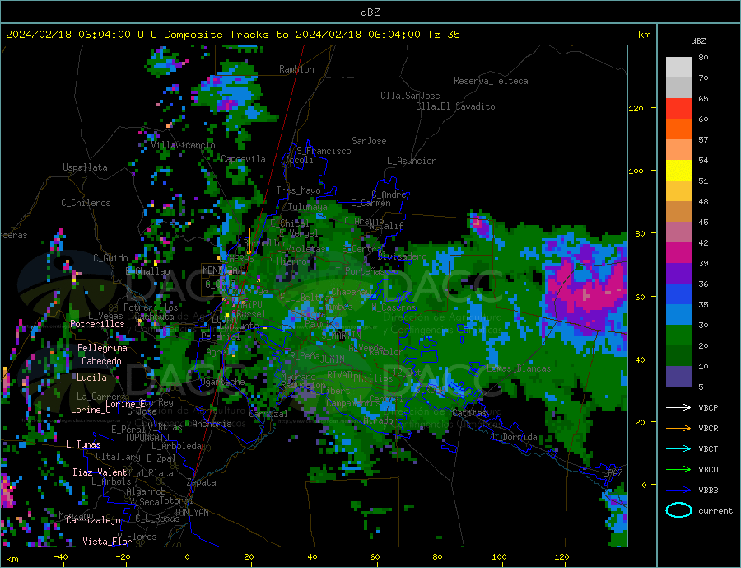Click the 'Divisadero' map label
Image resolution: width=741 pixels, height=568 pixels.
(402, 256)
